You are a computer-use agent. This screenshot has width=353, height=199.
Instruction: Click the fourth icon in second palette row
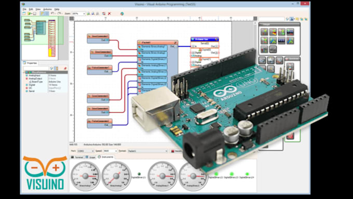290,41
